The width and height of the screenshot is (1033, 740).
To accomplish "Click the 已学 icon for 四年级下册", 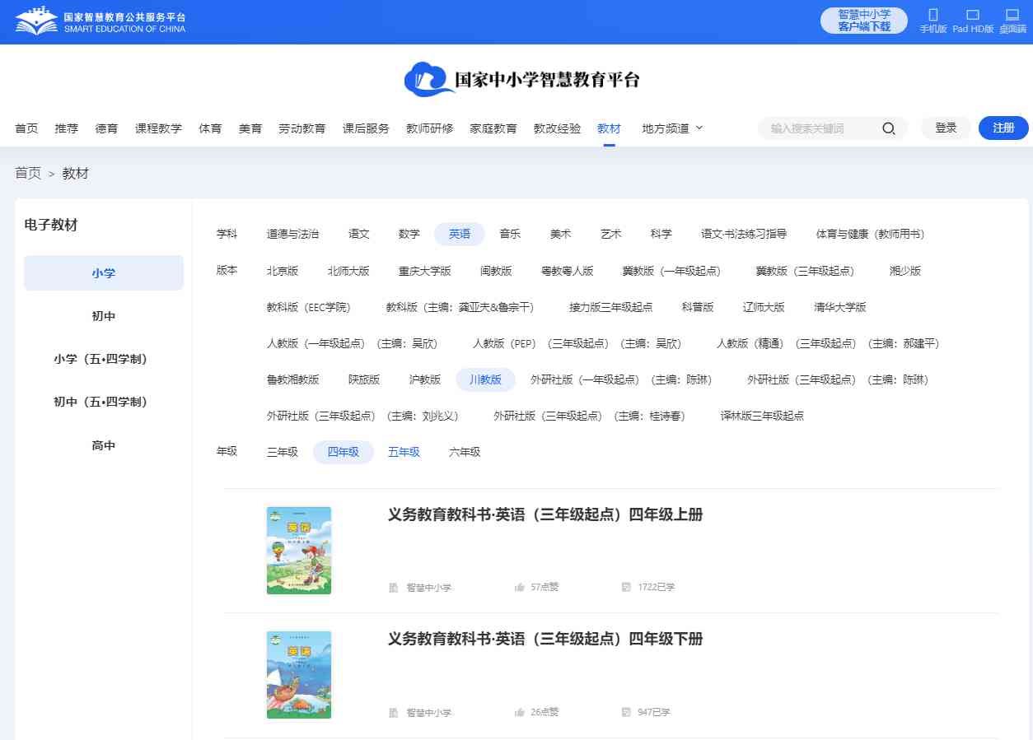I will (626, 712).
